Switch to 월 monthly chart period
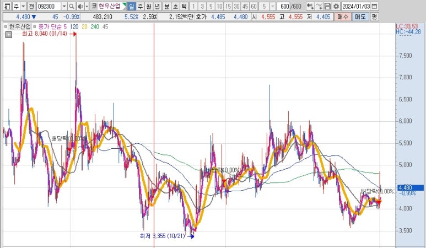The width and height of the screenshot is (426, 248). [x=149, y=6]
